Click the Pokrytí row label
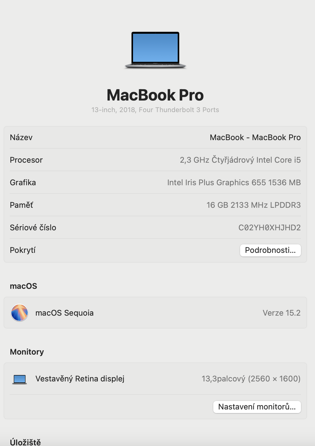Screen dimensions: 315x446 [x=23, y=250]
